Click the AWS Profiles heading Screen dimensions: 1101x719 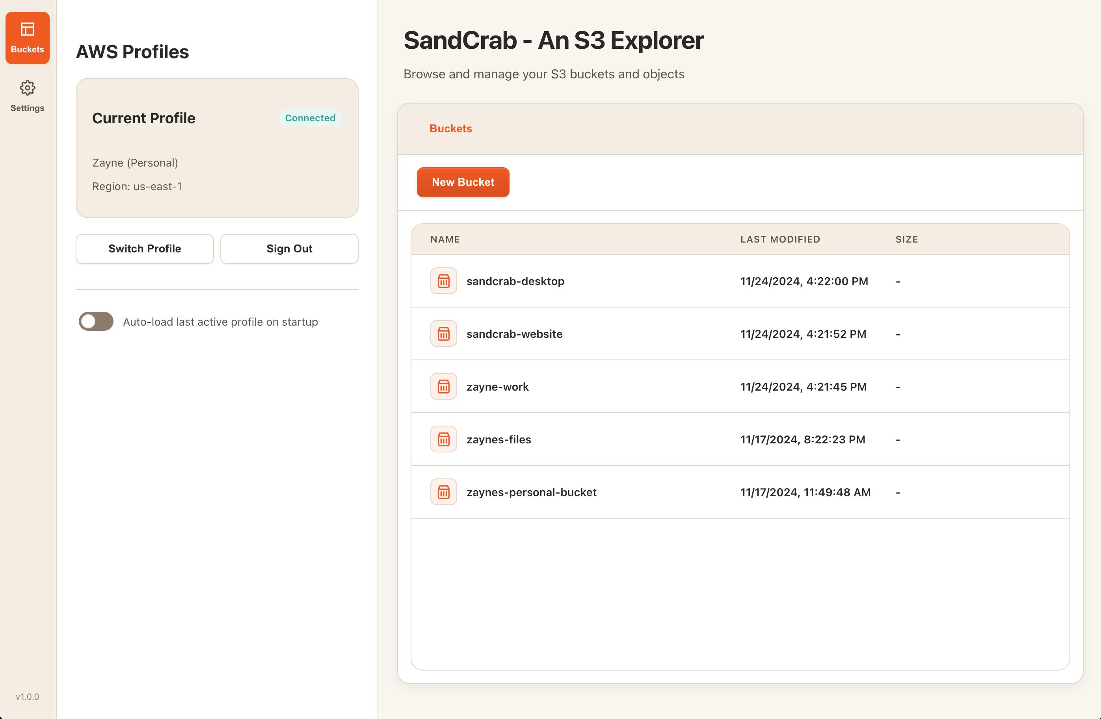pos(132,52)
